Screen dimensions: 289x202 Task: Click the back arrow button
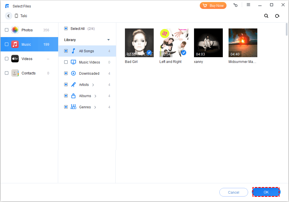[8, 16]
